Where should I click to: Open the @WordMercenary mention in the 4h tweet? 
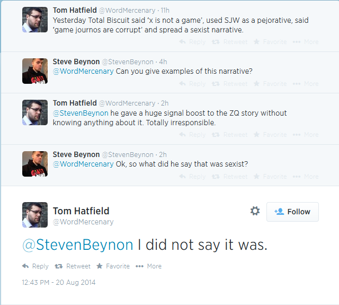83,71
